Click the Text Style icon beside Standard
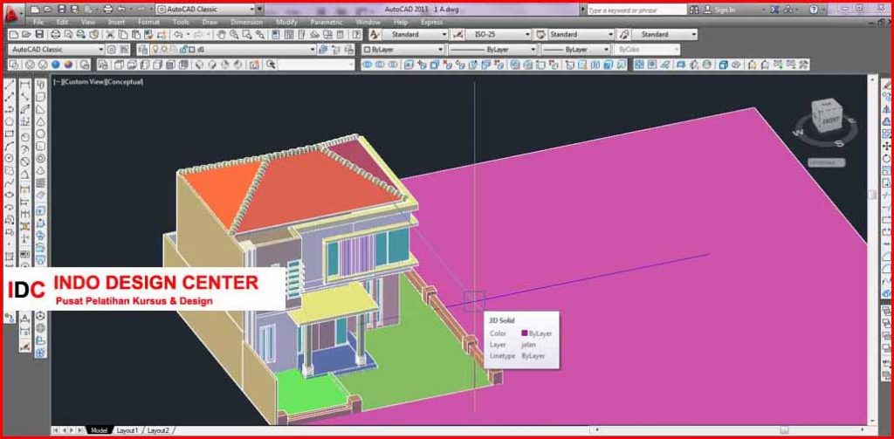The width and height of the screenshot is (894, 439). [375, 34]
